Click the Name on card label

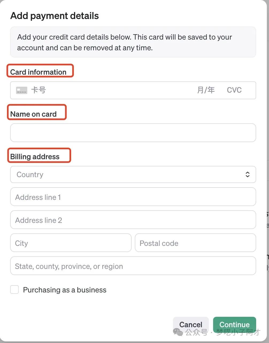(x=33, y=114)
